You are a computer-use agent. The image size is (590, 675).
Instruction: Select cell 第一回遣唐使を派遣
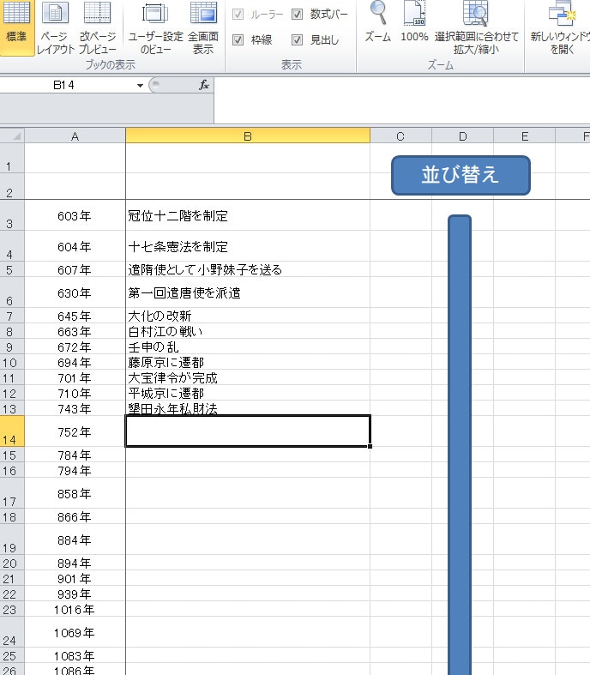coord(248,292)
